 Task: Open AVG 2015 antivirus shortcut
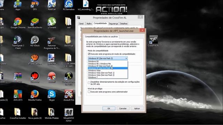click(x=18, y=95)
